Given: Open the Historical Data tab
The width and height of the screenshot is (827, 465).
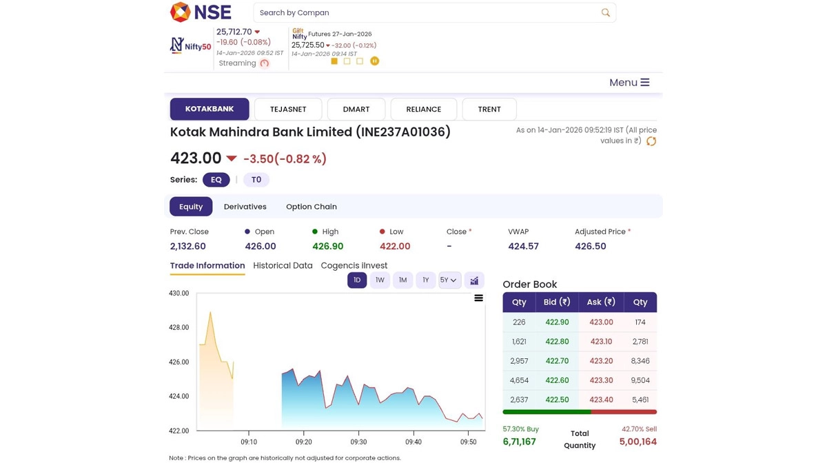Looking at the screenshot, I should pyautogui.click(x=283, y=266).
